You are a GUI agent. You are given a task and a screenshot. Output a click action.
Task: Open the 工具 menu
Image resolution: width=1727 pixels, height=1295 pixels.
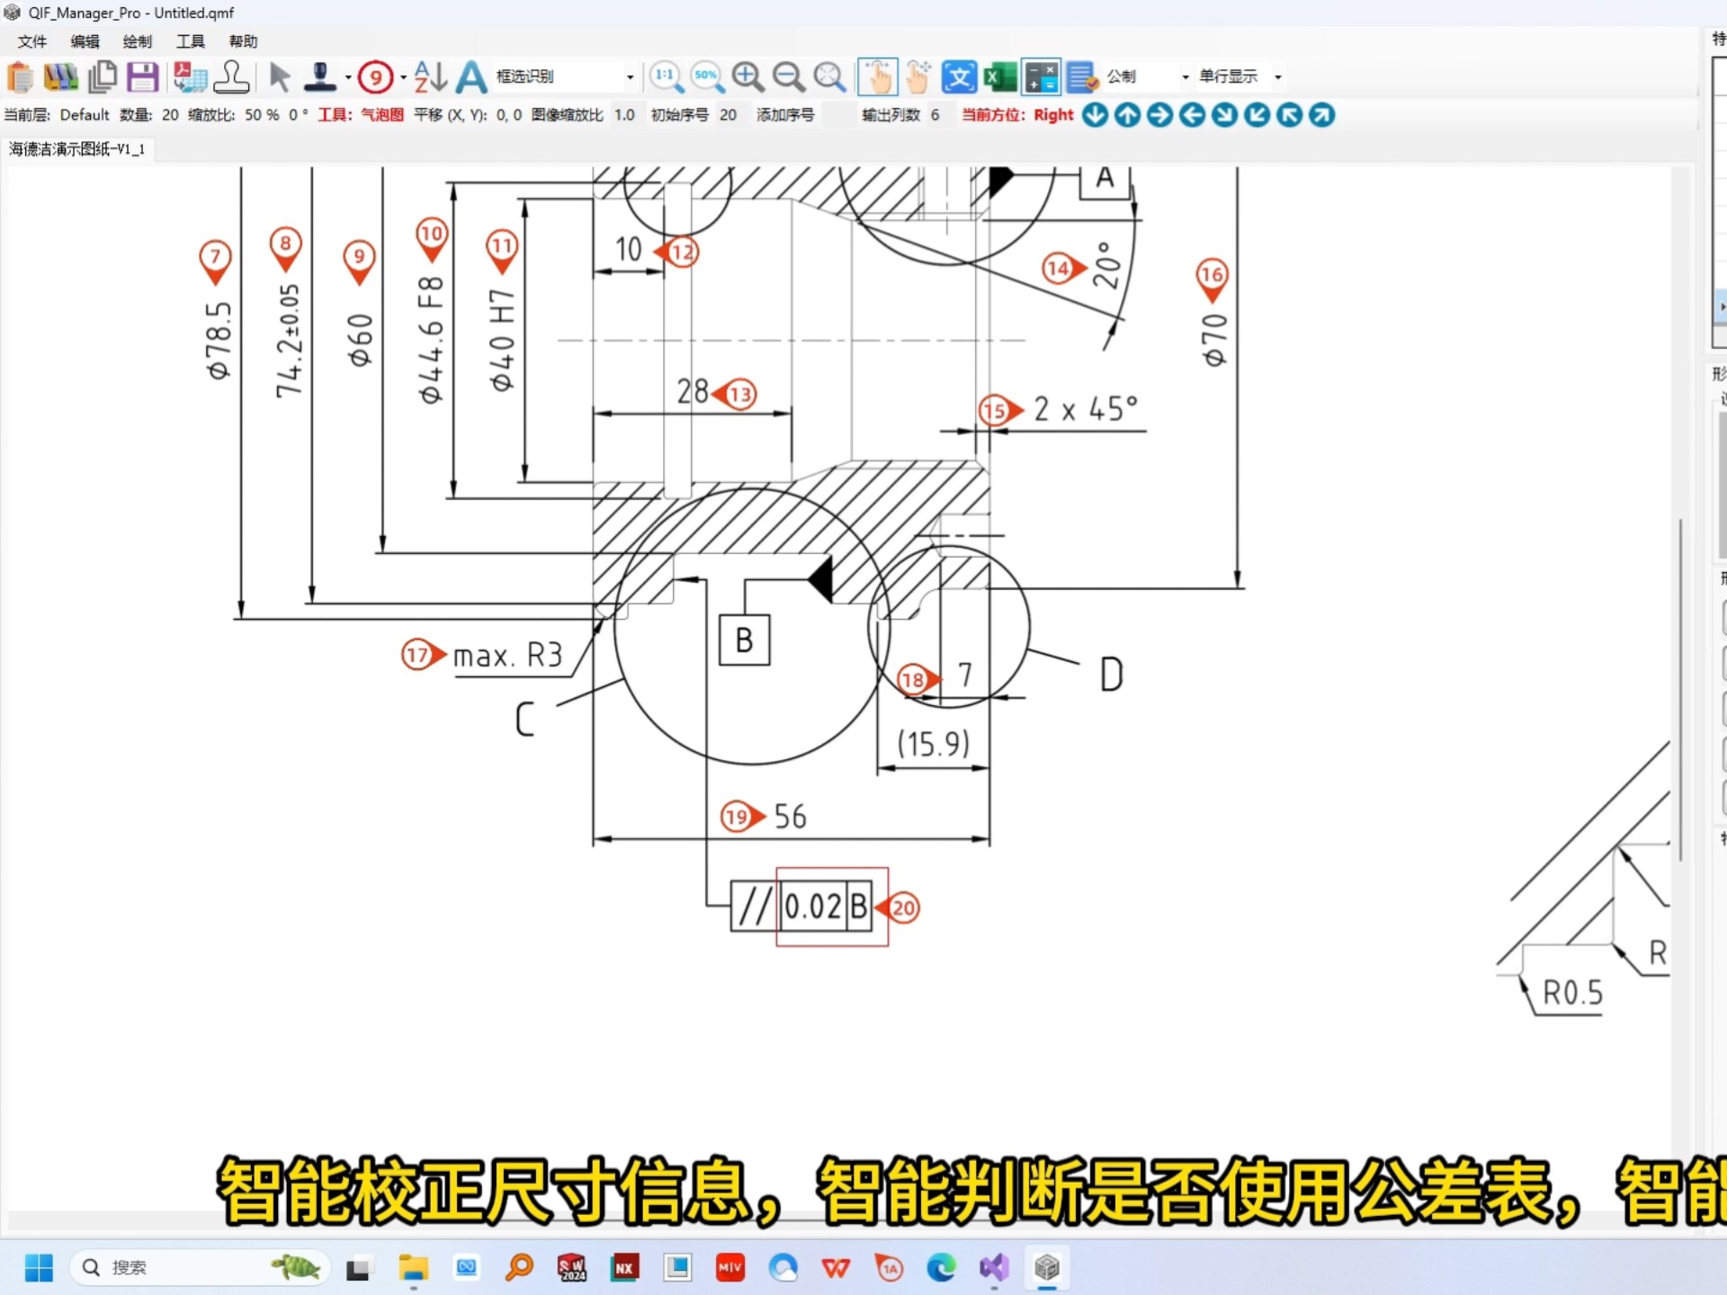190,40
